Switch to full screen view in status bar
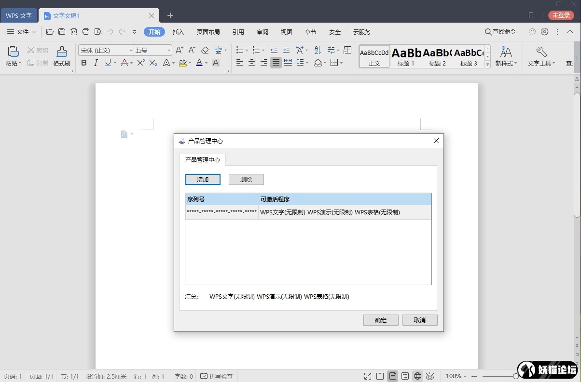Image resolution: width=581 pixels, height=382 pixels. tap(368, 376)
